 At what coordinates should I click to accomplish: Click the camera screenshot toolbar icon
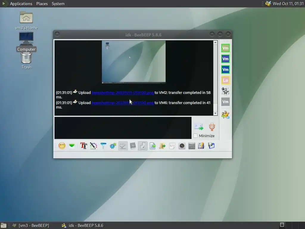[182, 146]
